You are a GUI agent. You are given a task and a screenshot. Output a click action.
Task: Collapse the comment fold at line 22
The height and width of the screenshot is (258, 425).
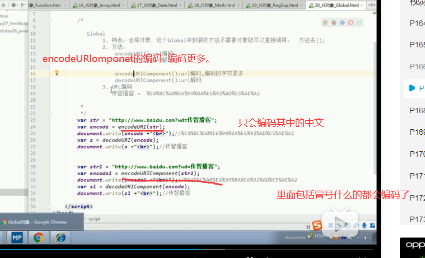pos(50,113)
